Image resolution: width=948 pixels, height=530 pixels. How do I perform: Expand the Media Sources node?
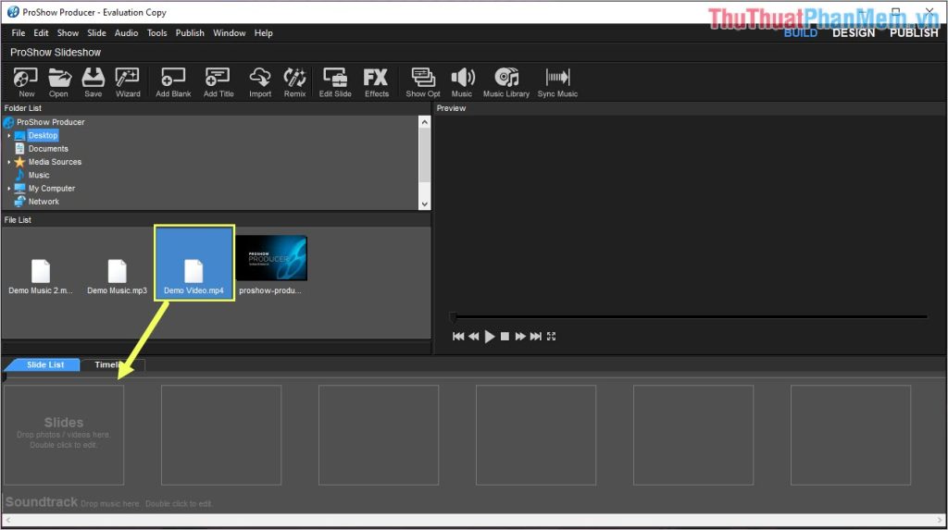pos(8,162)
